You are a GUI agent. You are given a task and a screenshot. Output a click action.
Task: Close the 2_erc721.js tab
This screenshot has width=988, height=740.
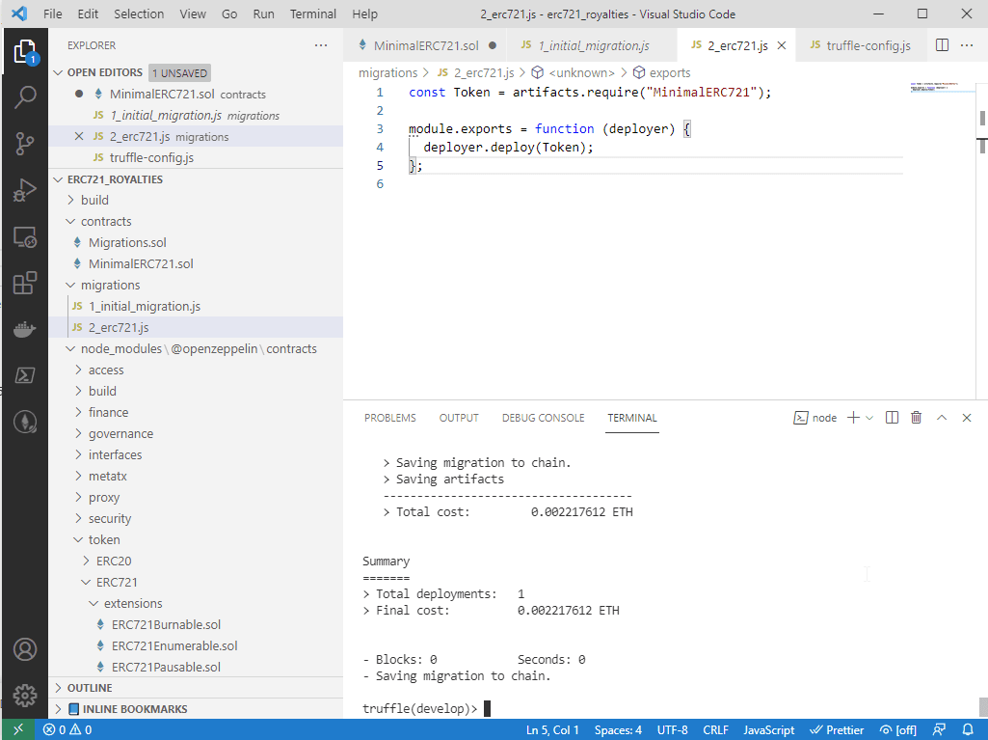[782, 45]
